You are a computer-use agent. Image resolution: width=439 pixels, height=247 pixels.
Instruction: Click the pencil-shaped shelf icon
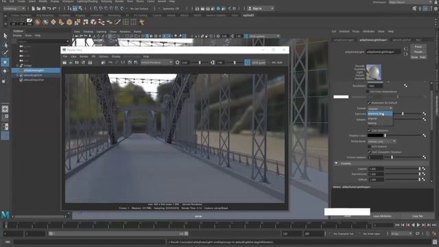coord(117,22)
